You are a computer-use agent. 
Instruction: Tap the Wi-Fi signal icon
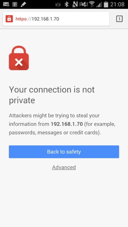tap(92, 4)
